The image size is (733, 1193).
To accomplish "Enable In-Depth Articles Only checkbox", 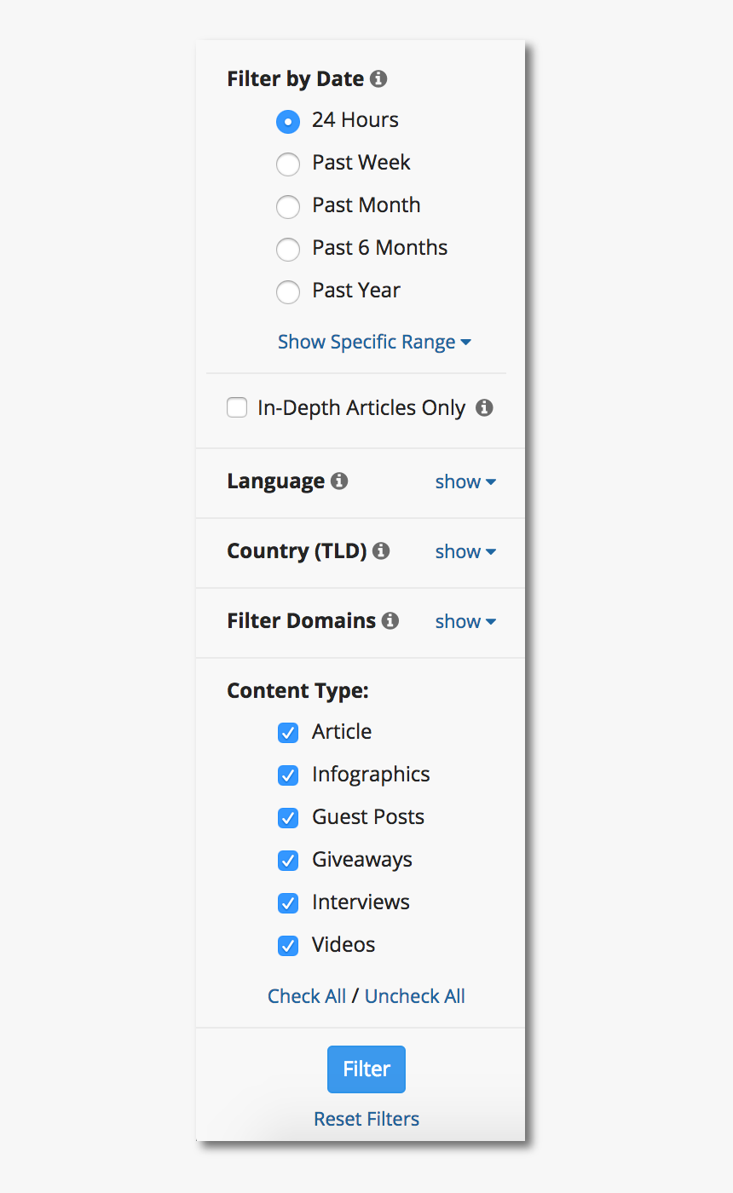I will tap(237, 408).
